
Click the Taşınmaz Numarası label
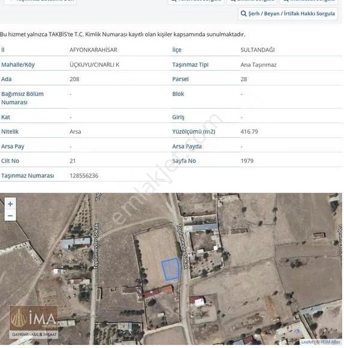click(x=28, y=176)
